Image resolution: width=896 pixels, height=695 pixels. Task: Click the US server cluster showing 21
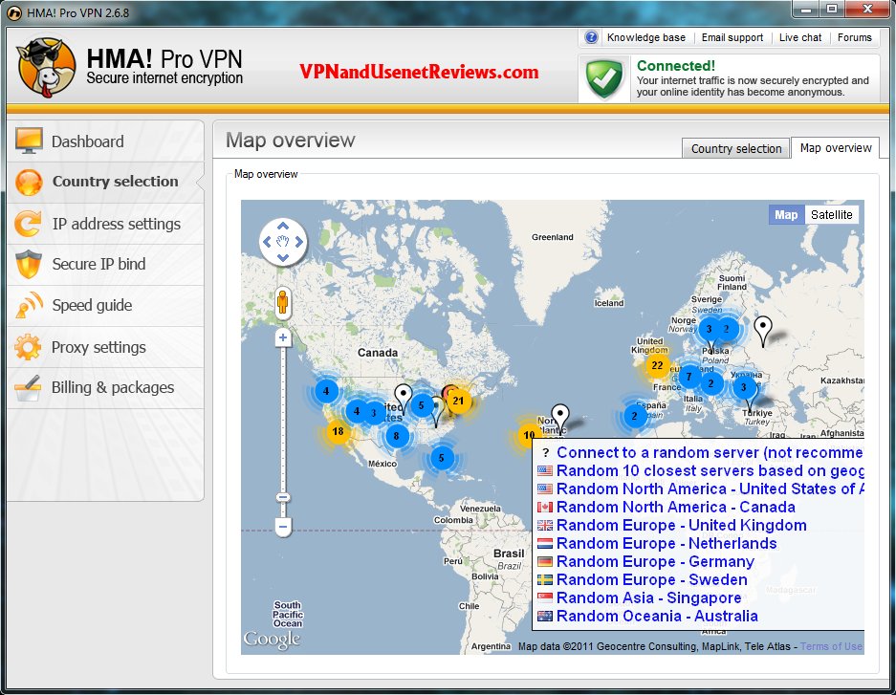click(x=460, y=402)
